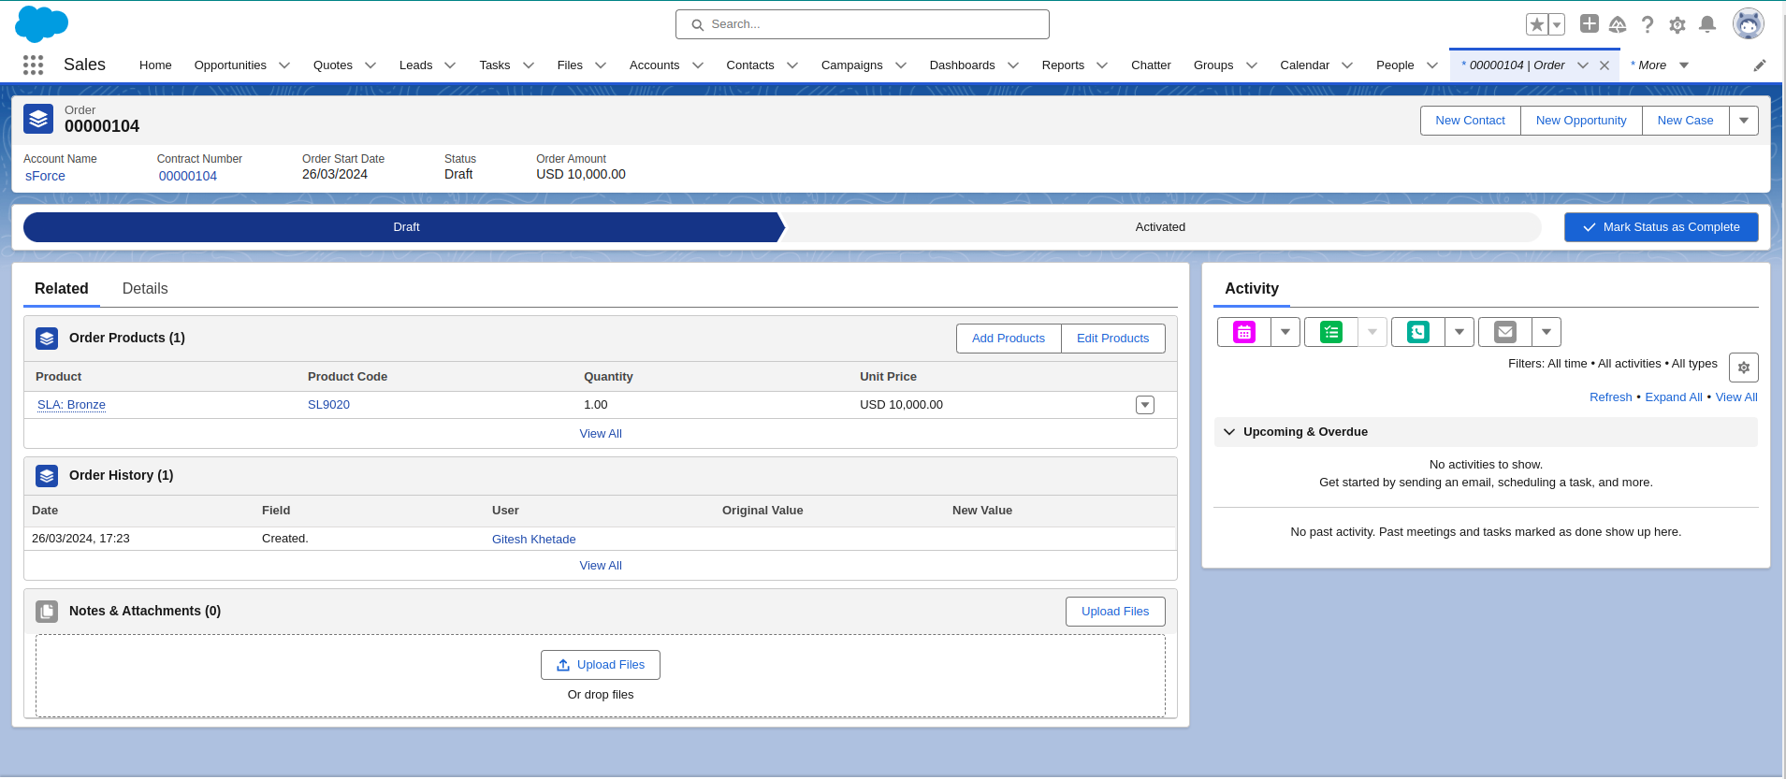Click the New Opportunity button
Image resolution: width=1786 pixels, height=779 pixels.
(x=1581, y=121)
